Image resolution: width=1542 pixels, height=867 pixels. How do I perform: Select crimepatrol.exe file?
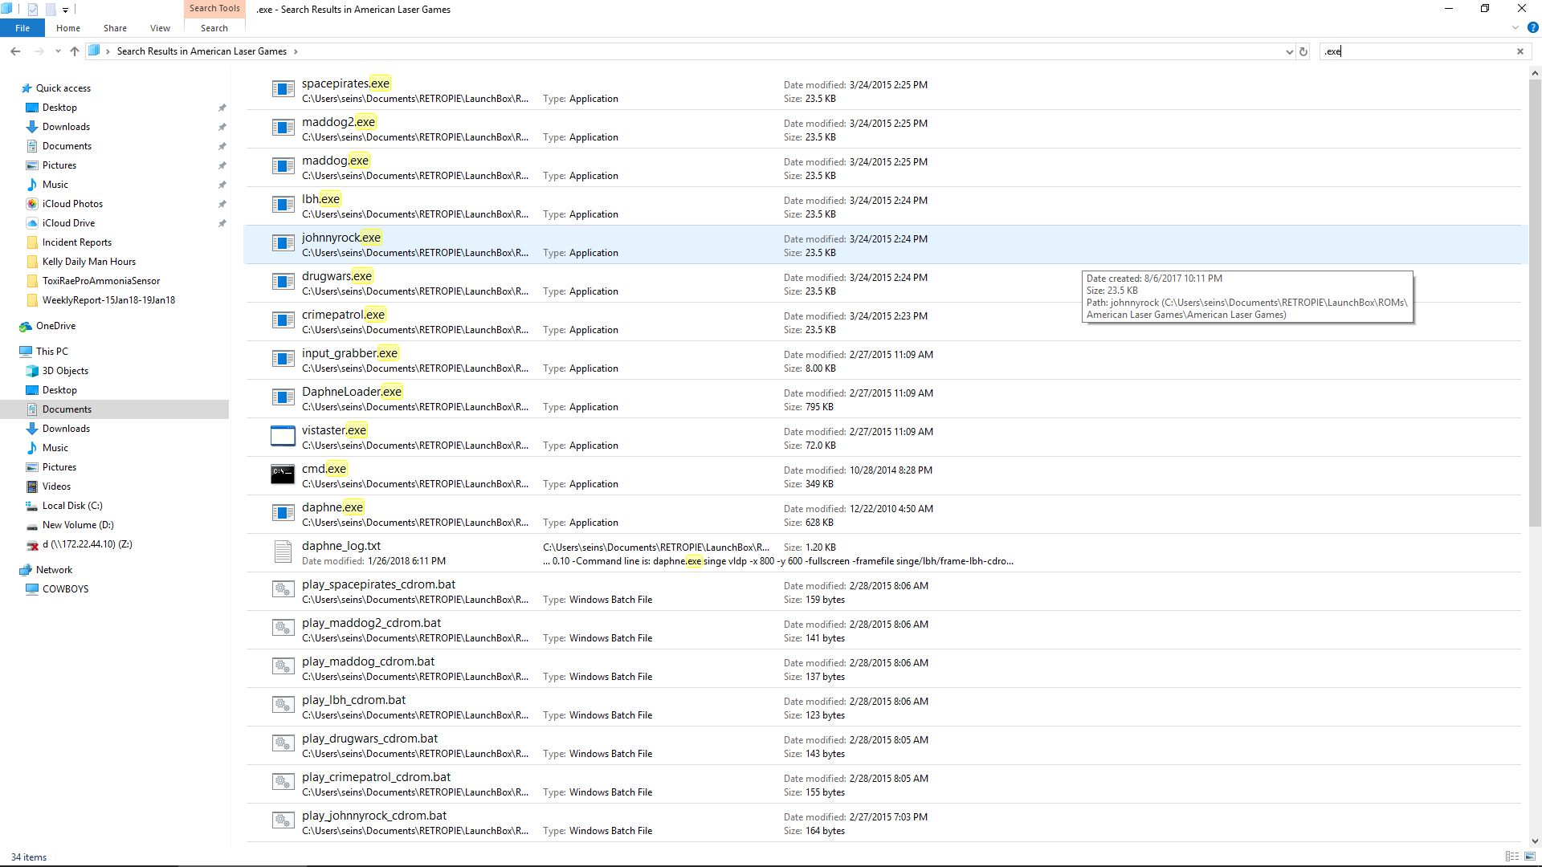tap(882, 322)
